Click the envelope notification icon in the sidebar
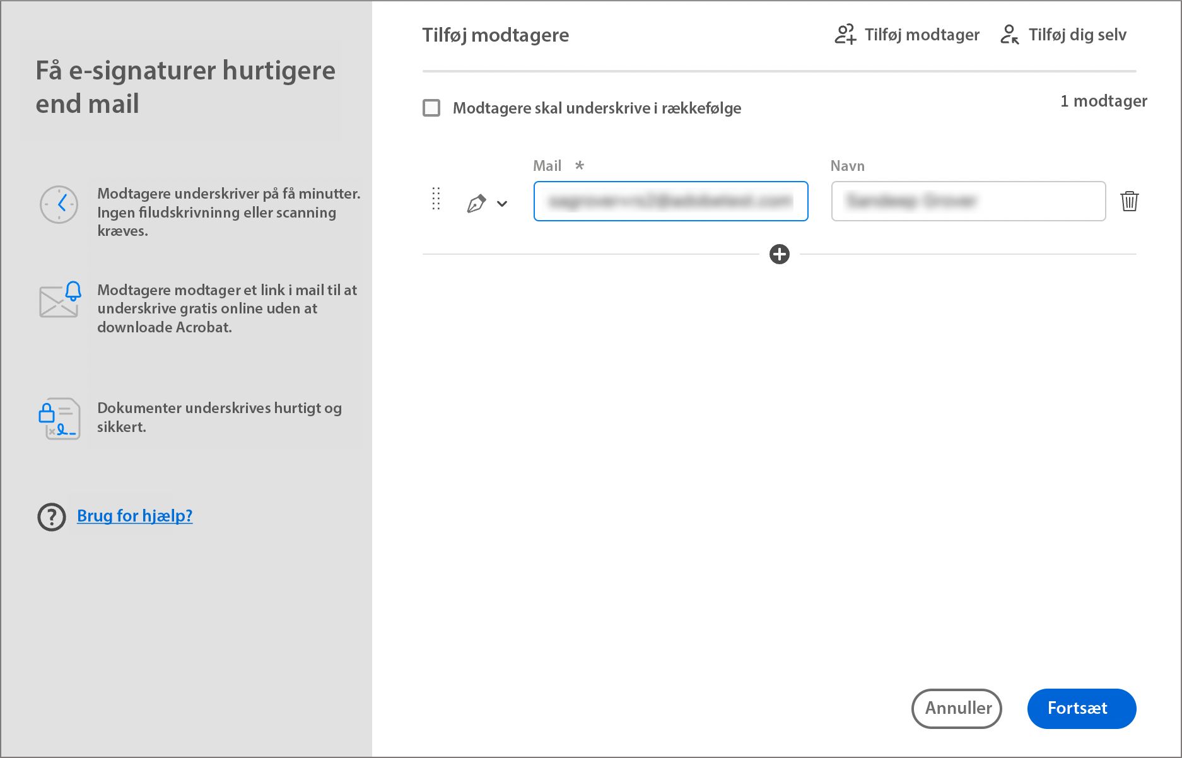 pos(59,301)
